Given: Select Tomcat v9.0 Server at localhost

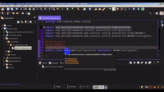Looking at the screenshot, I should (54, 67).
